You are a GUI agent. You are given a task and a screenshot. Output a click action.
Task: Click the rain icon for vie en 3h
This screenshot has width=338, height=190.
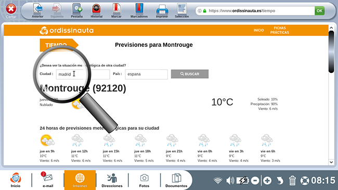[x=235, y=141]
